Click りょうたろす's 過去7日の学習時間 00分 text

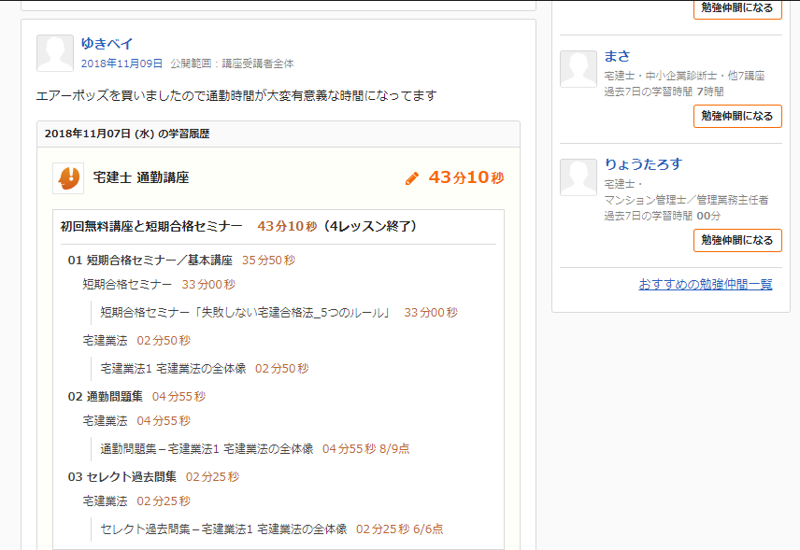663,216
